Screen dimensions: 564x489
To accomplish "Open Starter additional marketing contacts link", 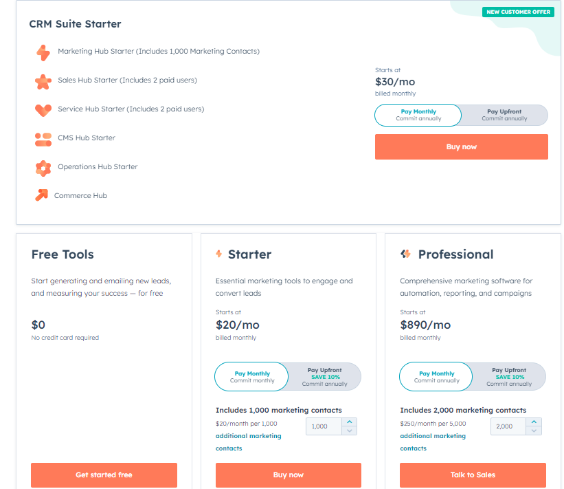I will click(248, 442).
